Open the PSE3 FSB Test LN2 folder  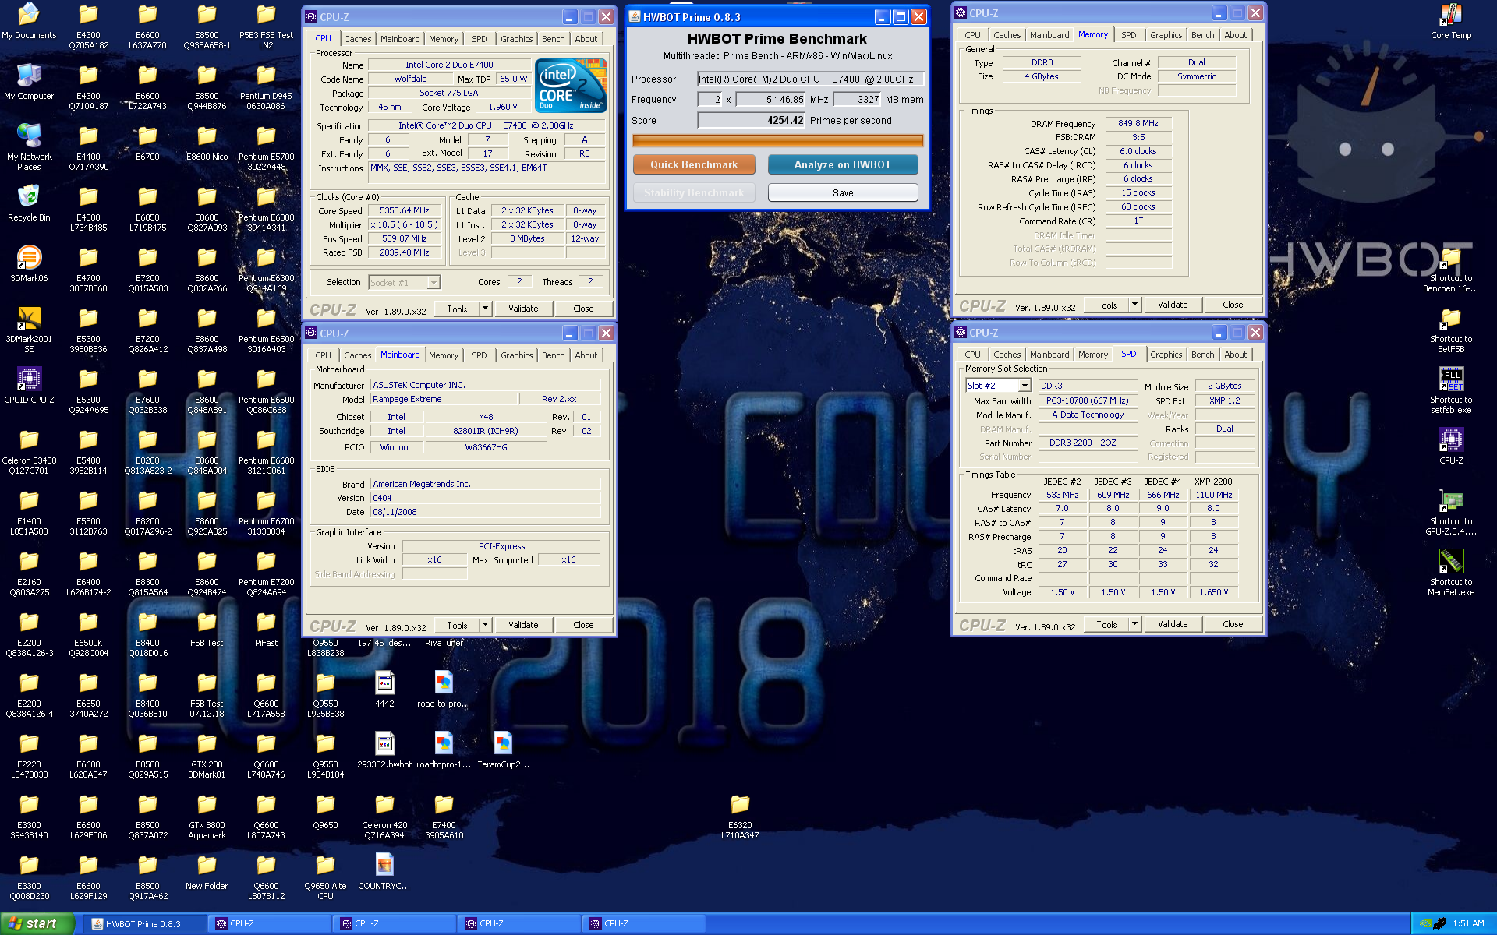click(266, 26)
